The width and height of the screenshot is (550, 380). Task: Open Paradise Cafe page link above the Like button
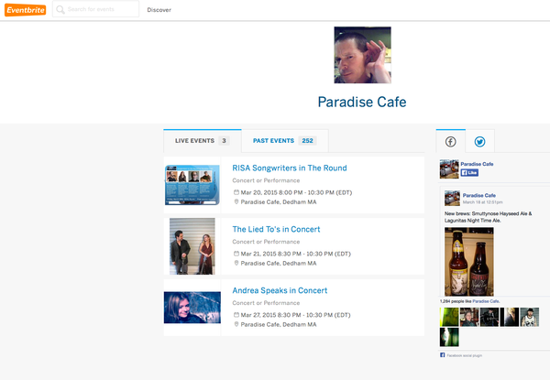pyautogui.click(x=477, y=164)
